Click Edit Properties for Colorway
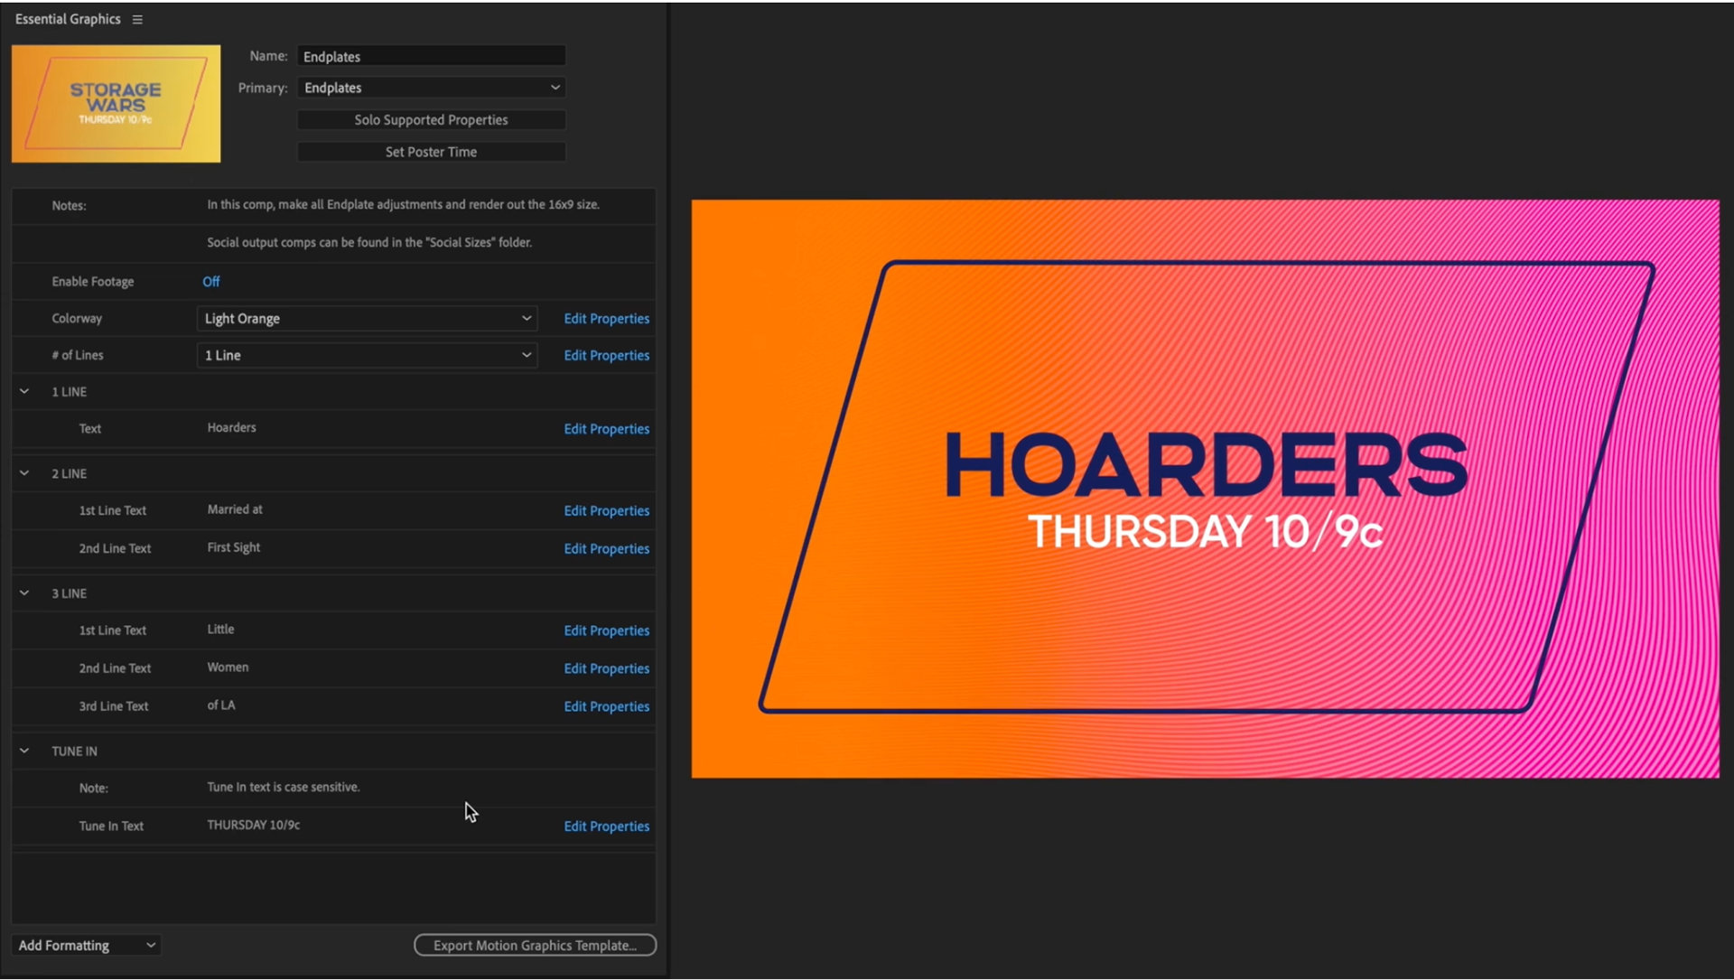 tap(606, 319)
